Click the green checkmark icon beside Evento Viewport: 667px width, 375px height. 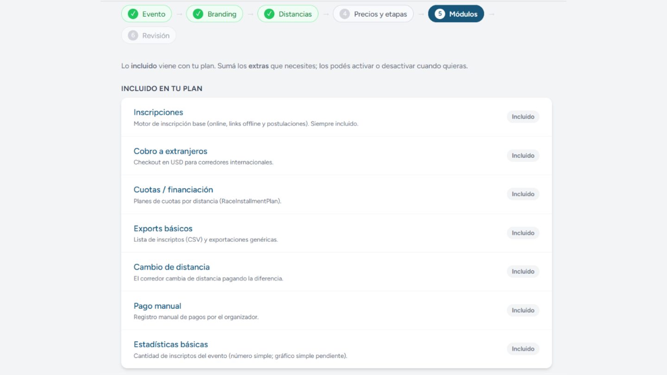pos(133,14)
